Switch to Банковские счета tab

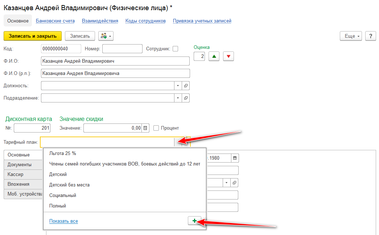pos(55,21)
